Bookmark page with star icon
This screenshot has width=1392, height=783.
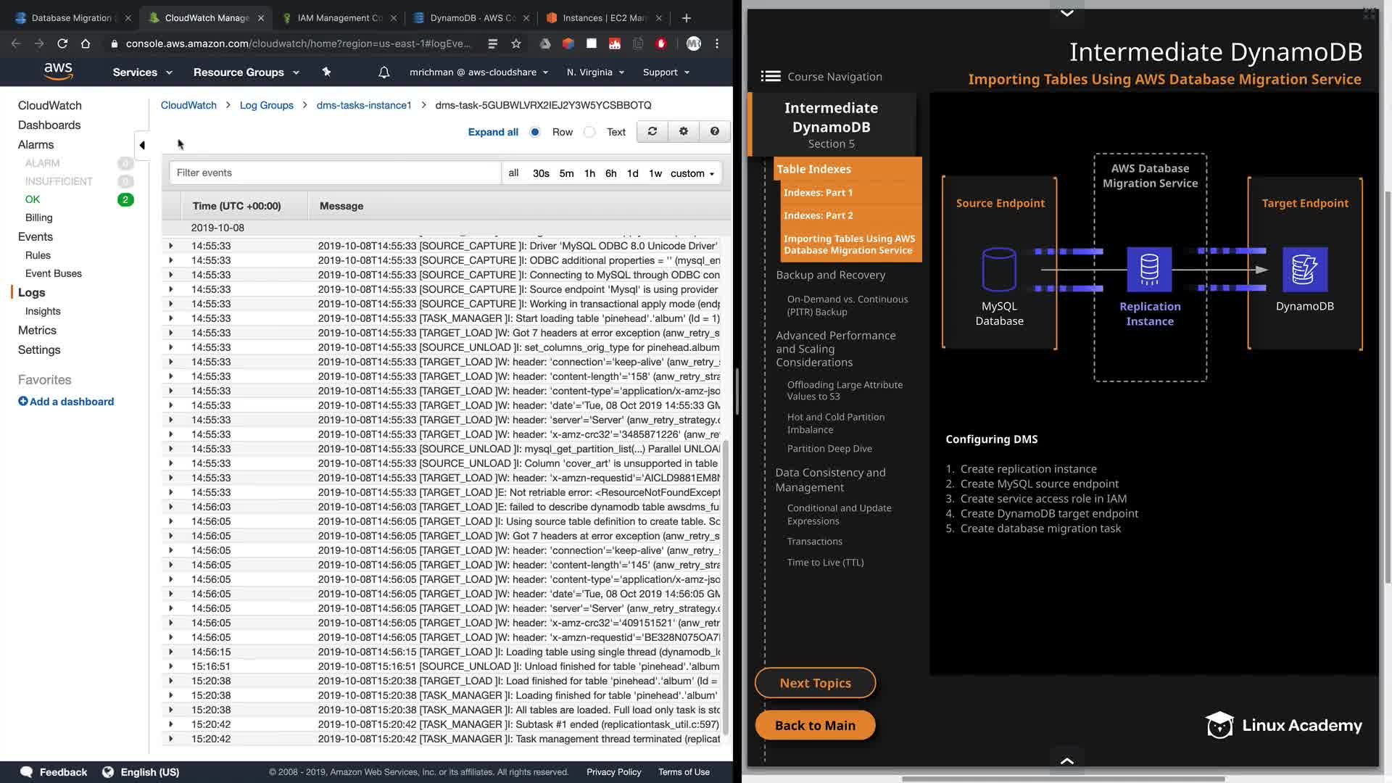tap(515, 43)
